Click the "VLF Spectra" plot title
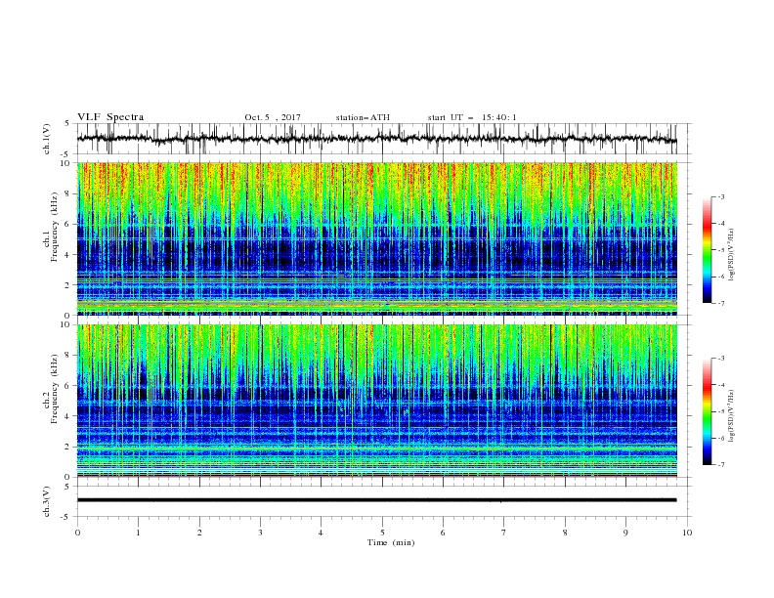Viewport: 774px width, 598px height. click(x=110, y=117)
